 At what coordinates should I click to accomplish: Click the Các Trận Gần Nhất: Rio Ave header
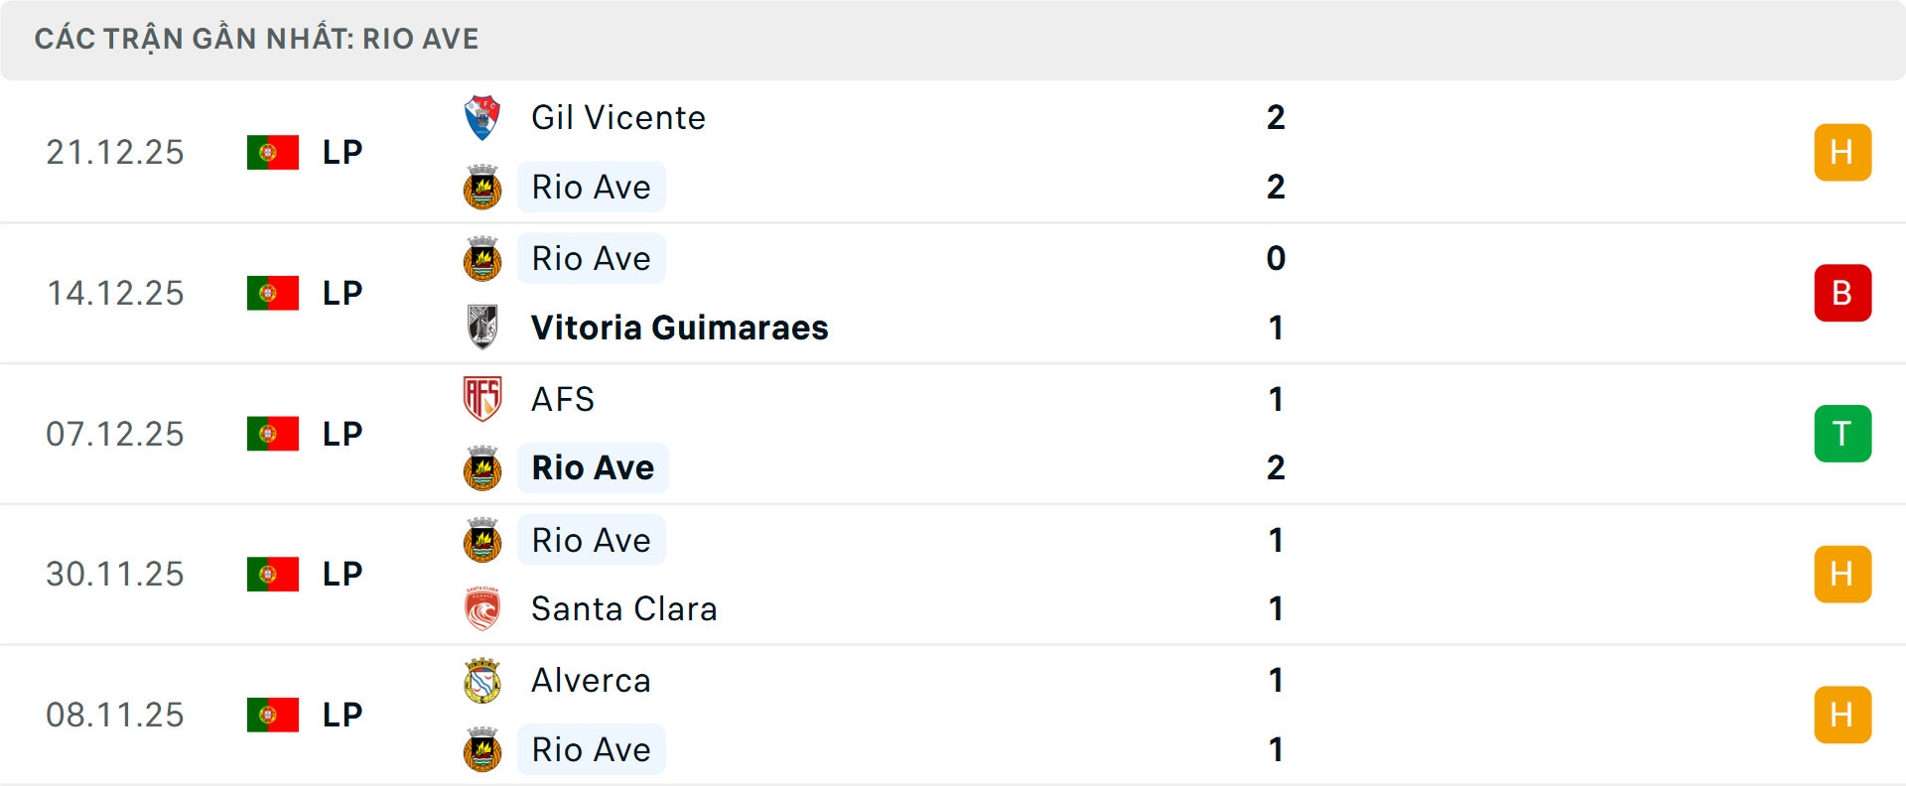[256, 39]
